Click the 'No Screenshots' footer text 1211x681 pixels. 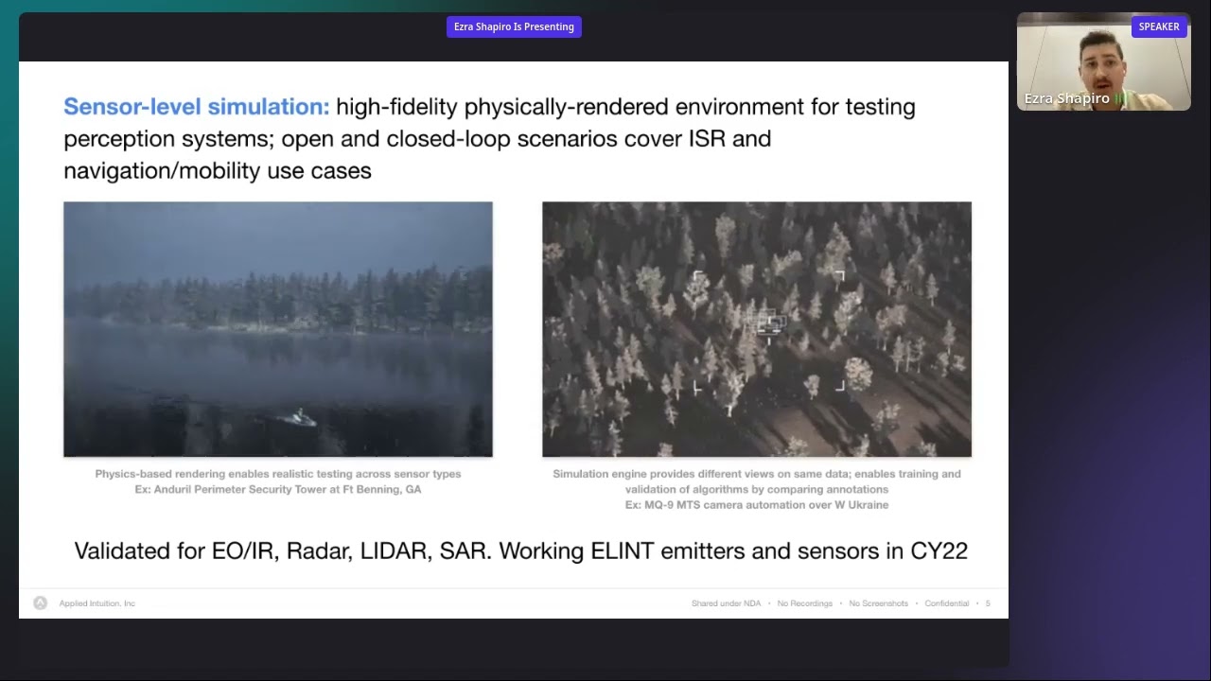pos(878,603)
